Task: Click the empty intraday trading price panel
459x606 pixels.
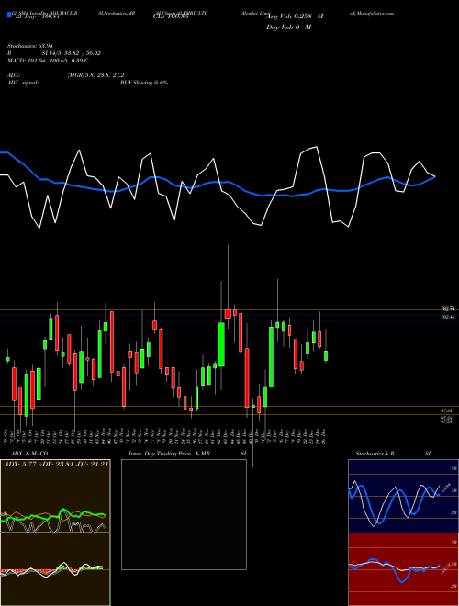Action: (x=184, y=514)
